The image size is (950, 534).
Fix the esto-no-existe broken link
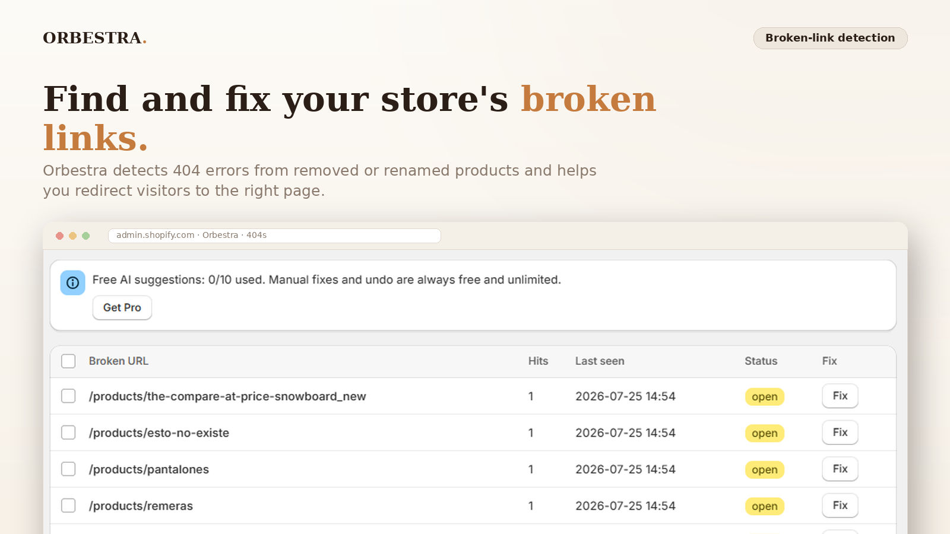840,433
